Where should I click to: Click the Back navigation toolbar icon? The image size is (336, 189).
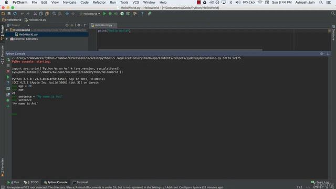pyautogui.click(x=67, y=14)
